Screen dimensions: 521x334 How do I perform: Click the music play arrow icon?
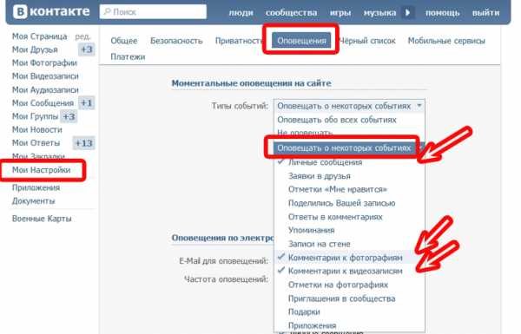pos(408,13)
